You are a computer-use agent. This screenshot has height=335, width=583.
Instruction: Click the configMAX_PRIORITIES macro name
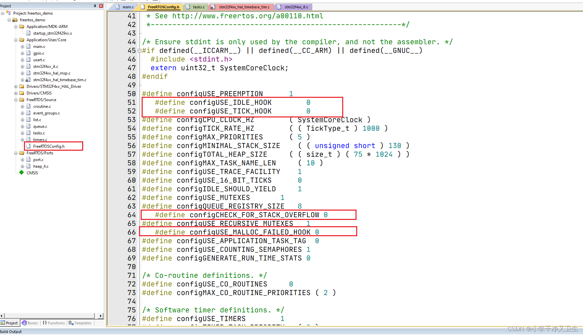pos(219,137)
